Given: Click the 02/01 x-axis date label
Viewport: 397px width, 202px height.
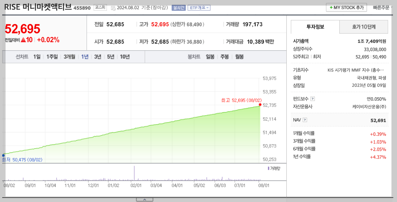Looking at the screenshot, I should click(136, 185).
